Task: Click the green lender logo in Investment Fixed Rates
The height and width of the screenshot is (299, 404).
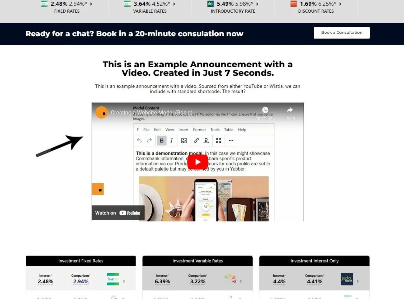Action: (x=113, y=279)
